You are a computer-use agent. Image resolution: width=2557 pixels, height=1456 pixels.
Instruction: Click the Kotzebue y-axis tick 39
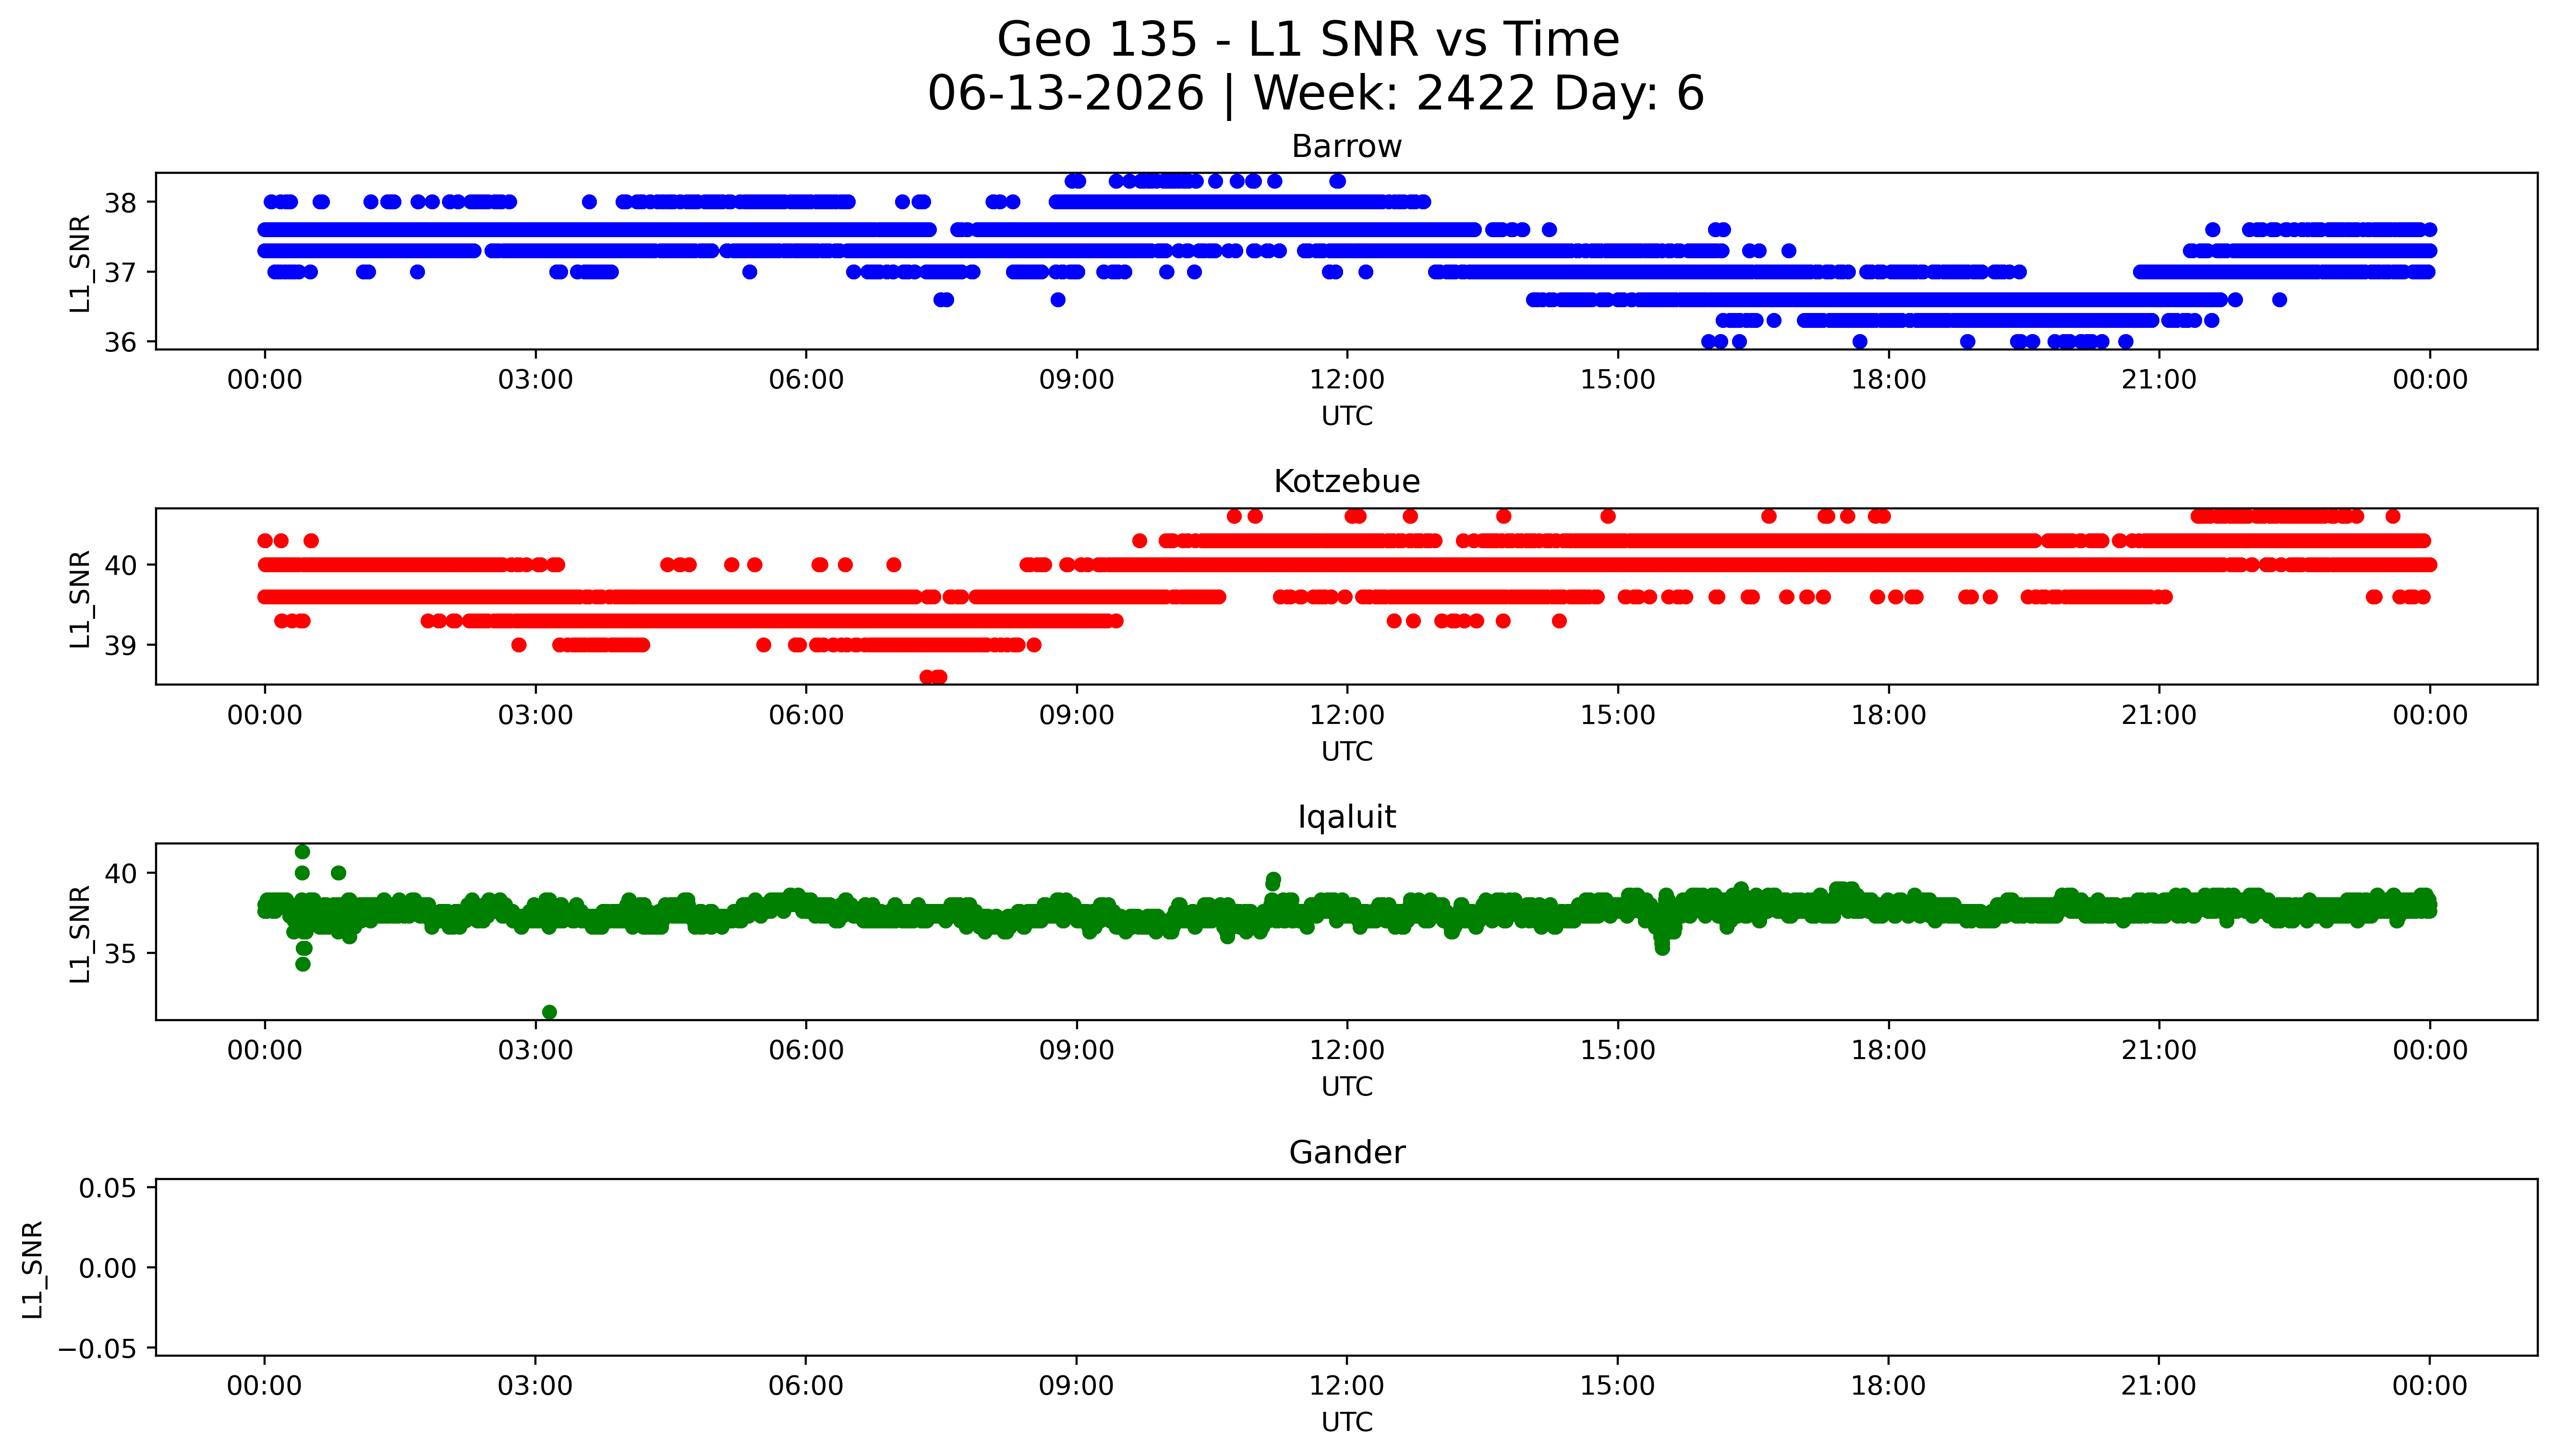coord(120,646)
